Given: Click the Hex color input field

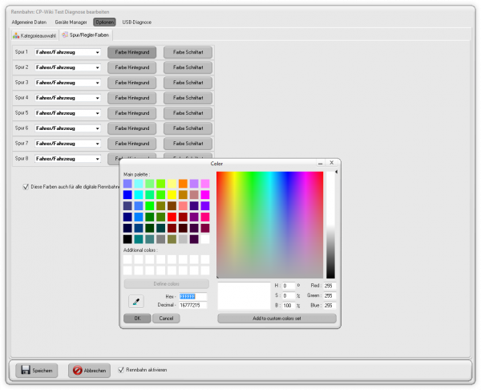Looking at the screenshot, I should pyautogui.click(x=192, y=296).
